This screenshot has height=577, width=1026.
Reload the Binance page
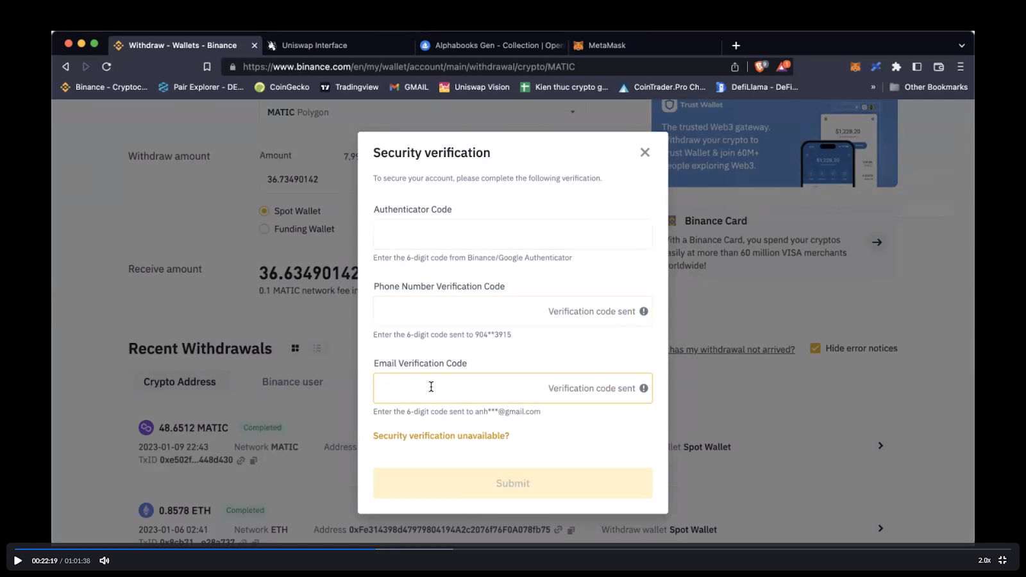pos(106,67)
